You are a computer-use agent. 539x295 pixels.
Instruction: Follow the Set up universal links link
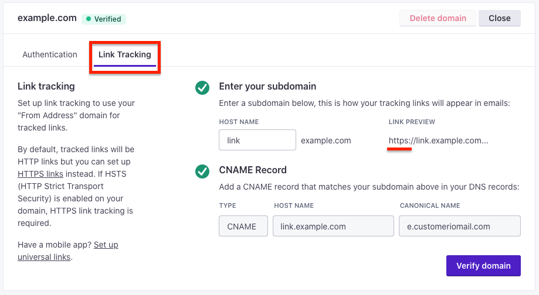coord(67,251)
